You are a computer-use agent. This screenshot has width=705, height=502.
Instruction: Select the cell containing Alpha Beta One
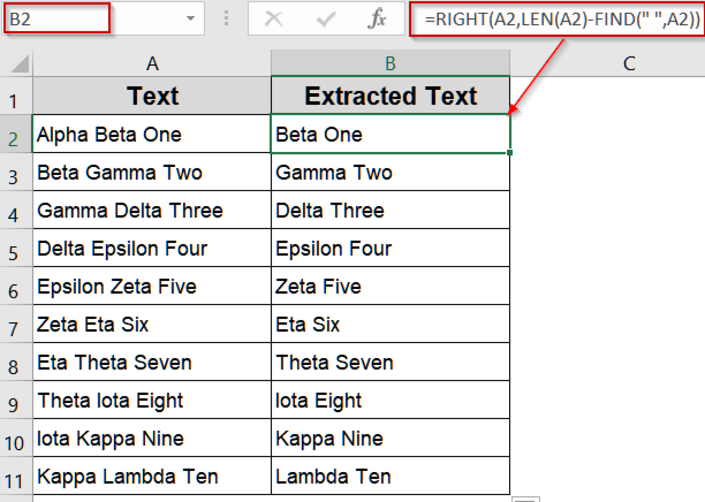pyautogui.click(x=151, y=134)
